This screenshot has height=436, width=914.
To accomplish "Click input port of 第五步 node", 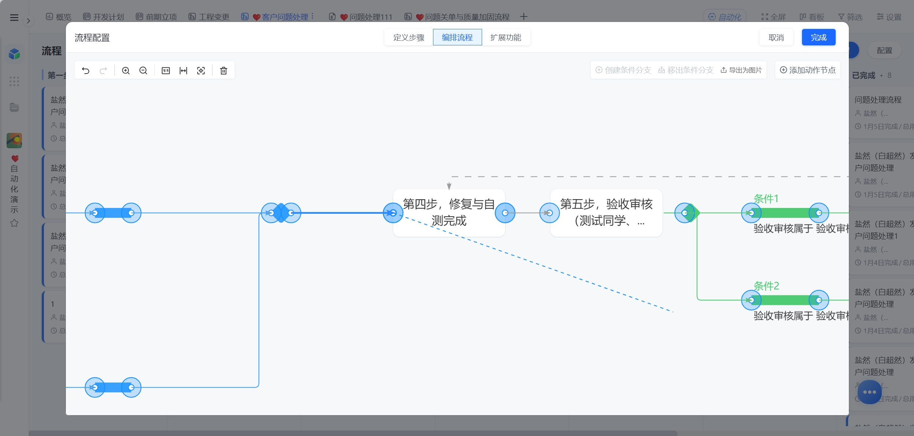I will click(549, 213).
